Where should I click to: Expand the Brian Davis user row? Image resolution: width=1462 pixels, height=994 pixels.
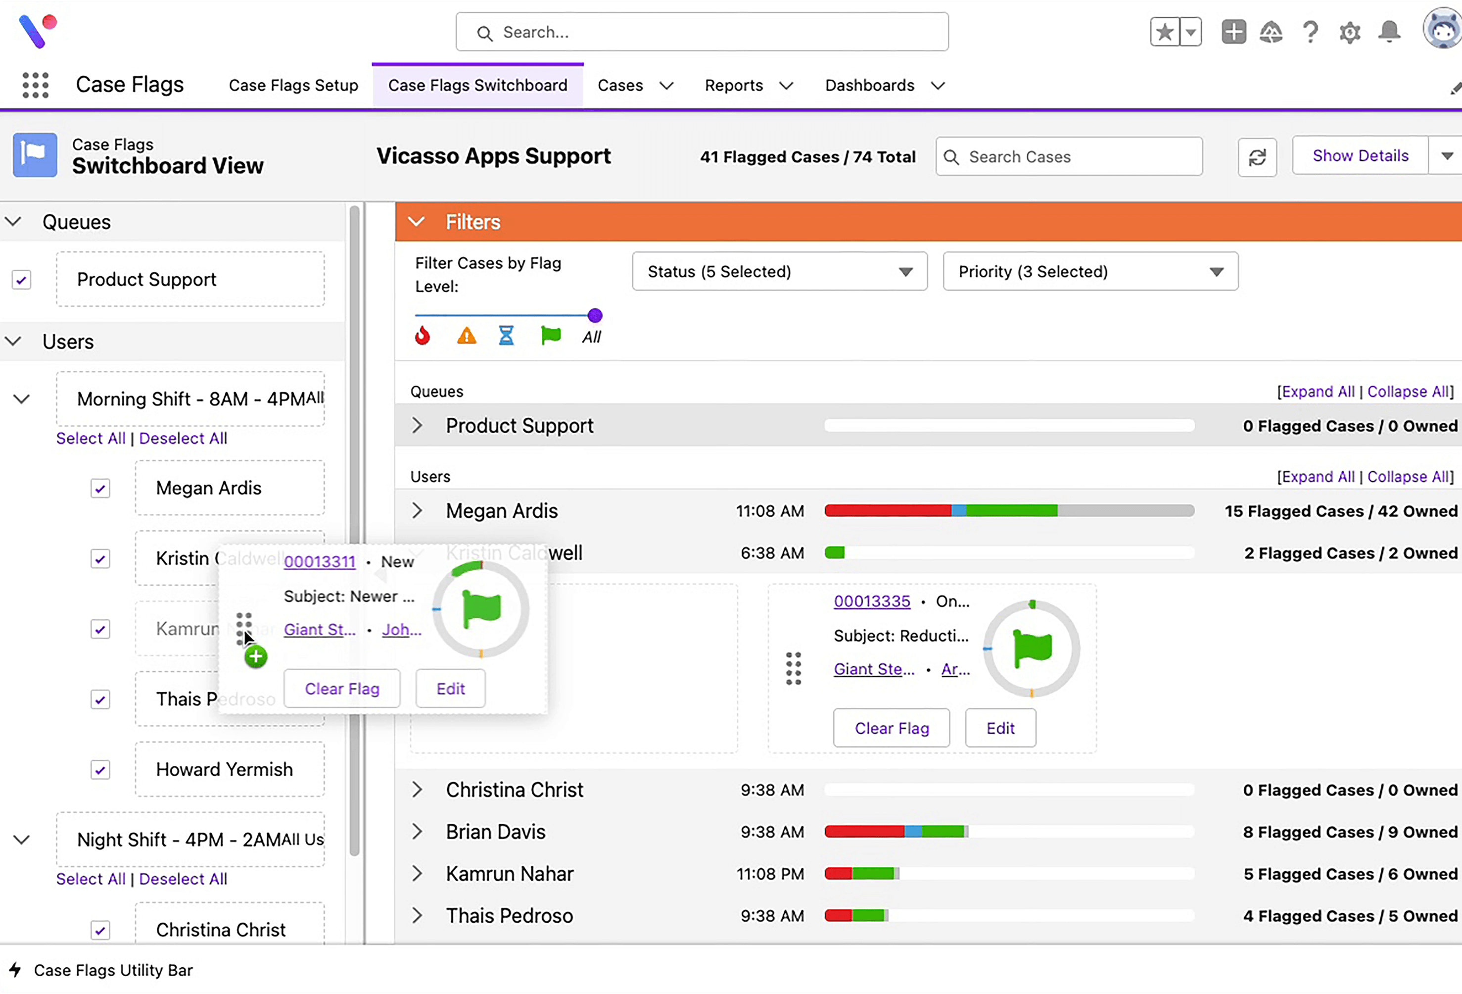[x=417, y=832]
